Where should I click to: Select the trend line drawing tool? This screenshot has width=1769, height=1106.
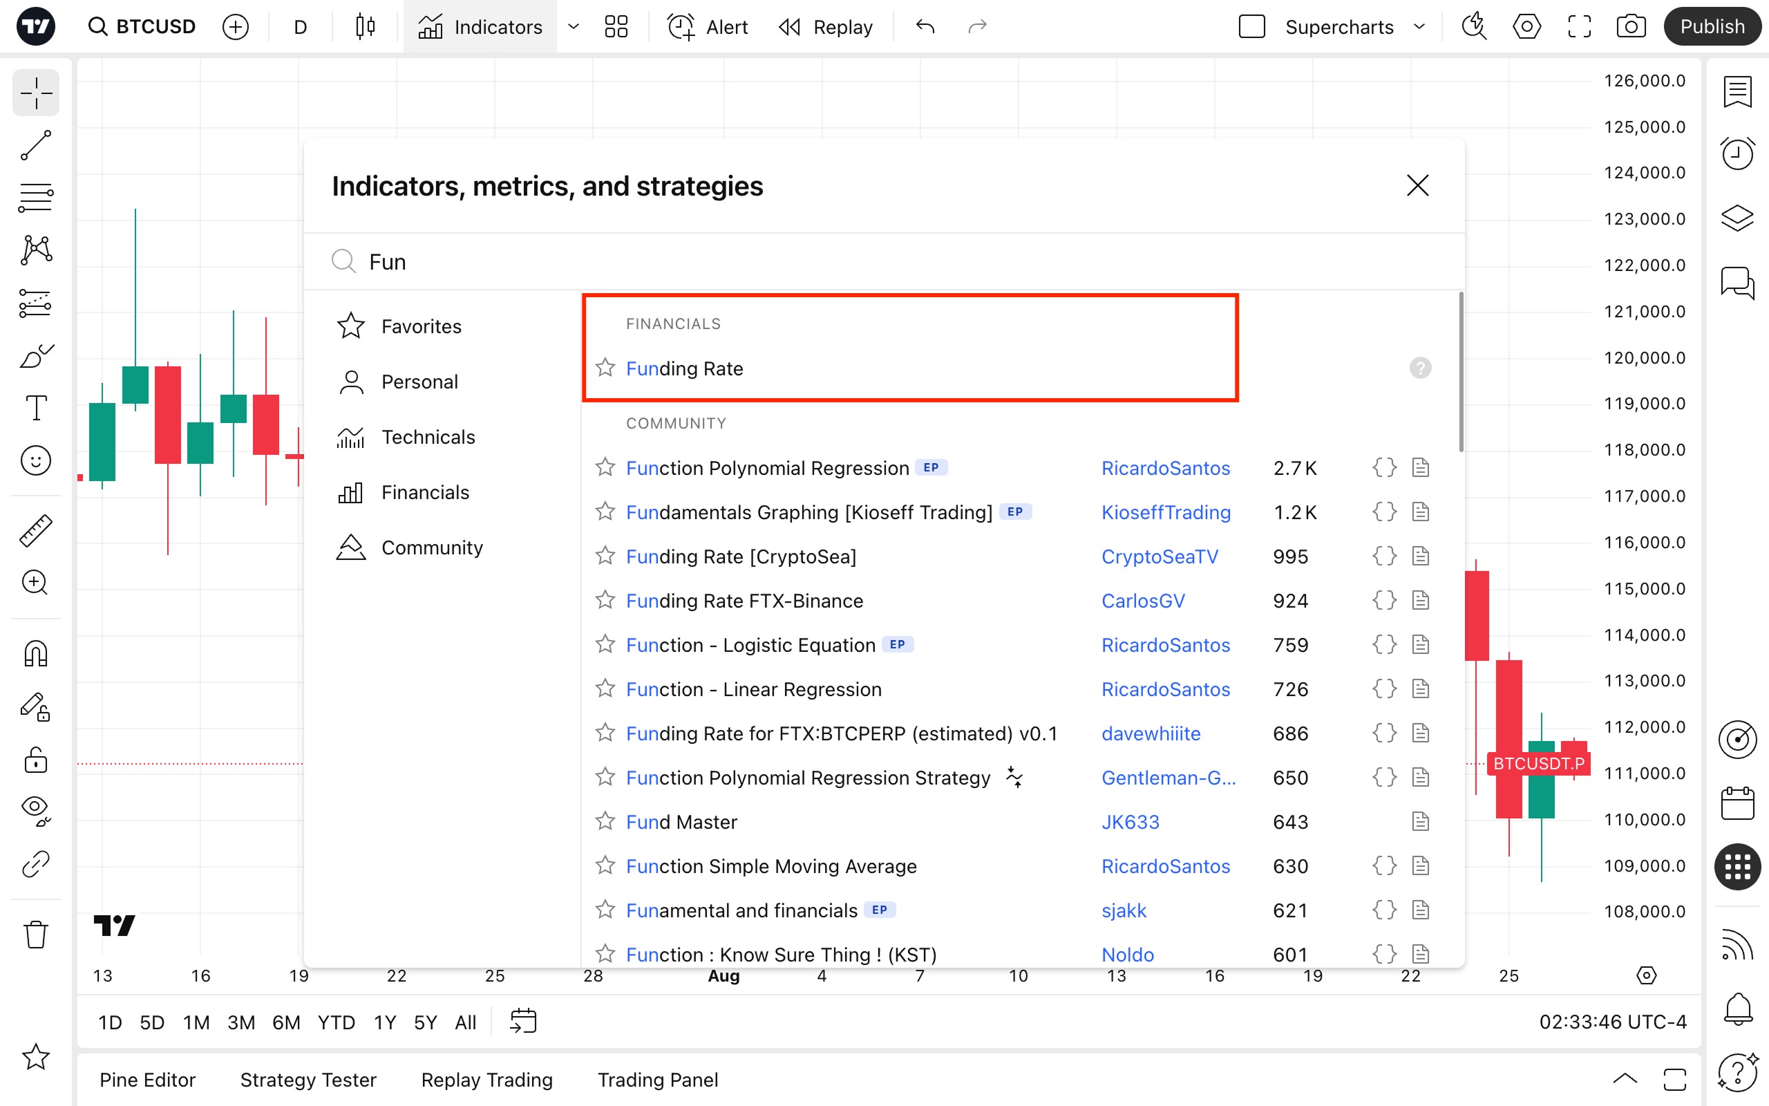(35, 145)
